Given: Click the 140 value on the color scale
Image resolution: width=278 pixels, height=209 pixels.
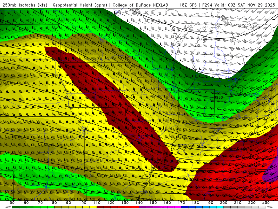Looking at the screenshot, I should (x=139, y=203).
